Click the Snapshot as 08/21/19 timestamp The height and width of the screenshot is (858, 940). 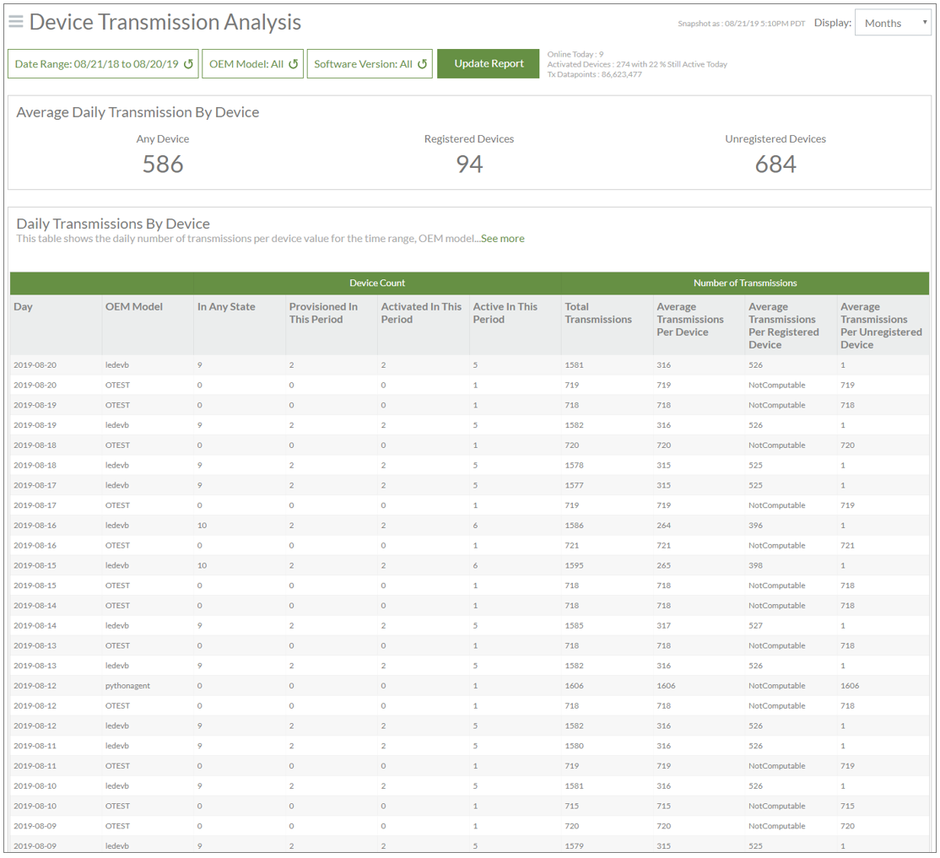coord(741,24)
